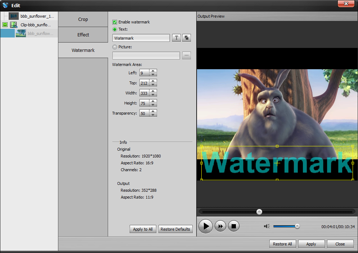Click the volume slider handle
The image size is (358, 253).
(x=297, y=226)
